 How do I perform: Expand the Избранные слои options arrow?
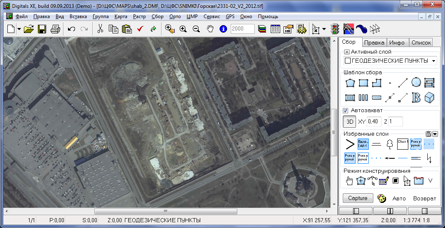coord(435,134)
